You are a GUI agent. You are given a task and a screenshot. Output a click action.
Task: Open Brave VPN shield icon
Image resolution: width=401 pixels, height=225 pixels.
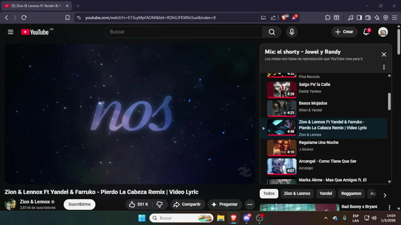coord(386,17)
